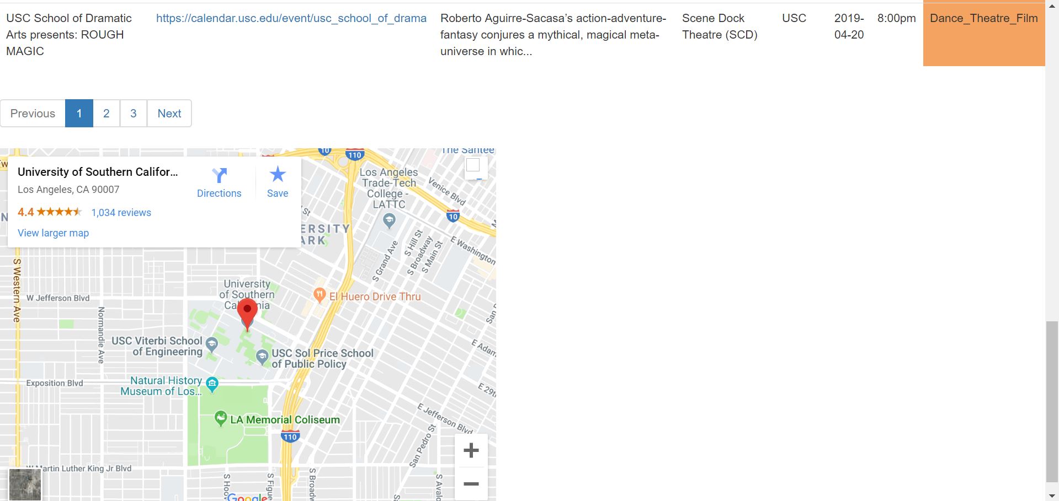1059x501 pixels.
Task: Click the 8:00pm time cell
Action: pyautogui.click(x=897, y=18)
